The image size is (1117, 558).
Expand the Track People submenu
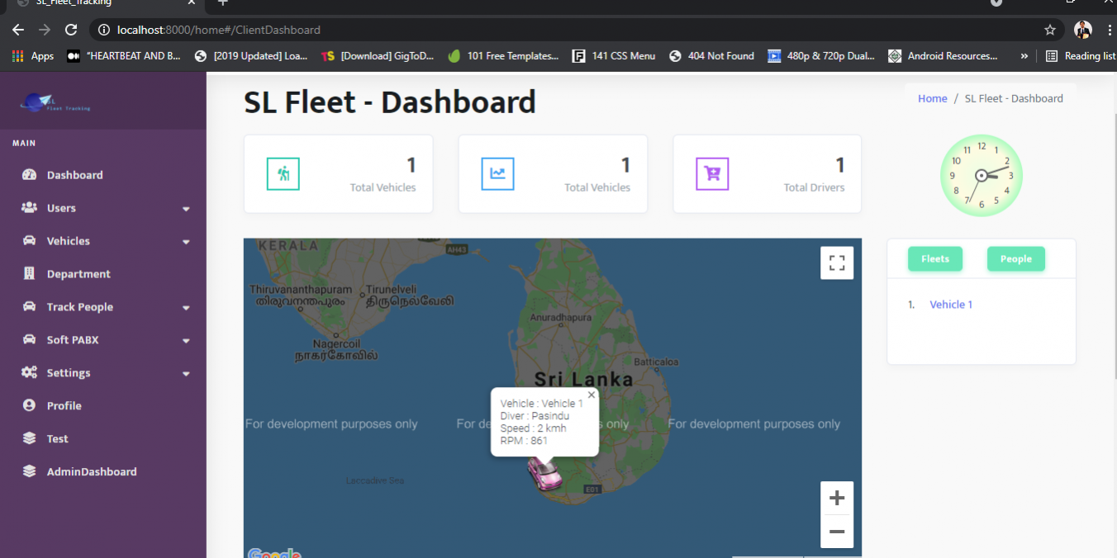pos(187,306)
